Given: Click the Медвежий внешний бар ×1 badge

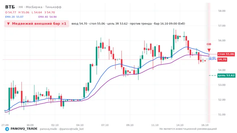Looking at the screenshot, I should (37, 24).
